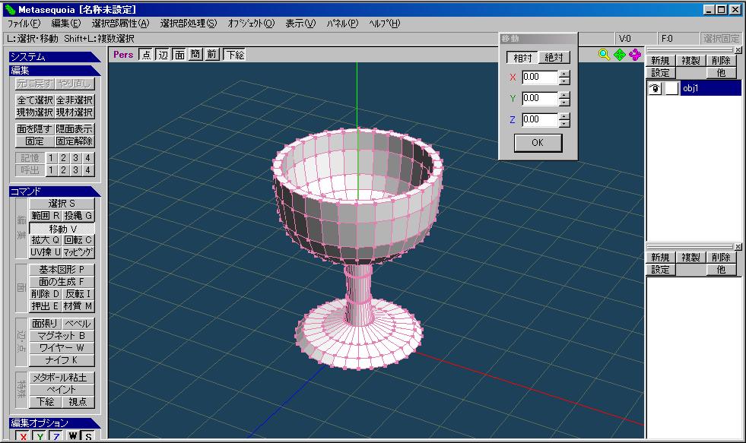The height and width of the screenshot is (443, 746).
Task: Click the lock box beside obj1
Action: coord(671,88)
